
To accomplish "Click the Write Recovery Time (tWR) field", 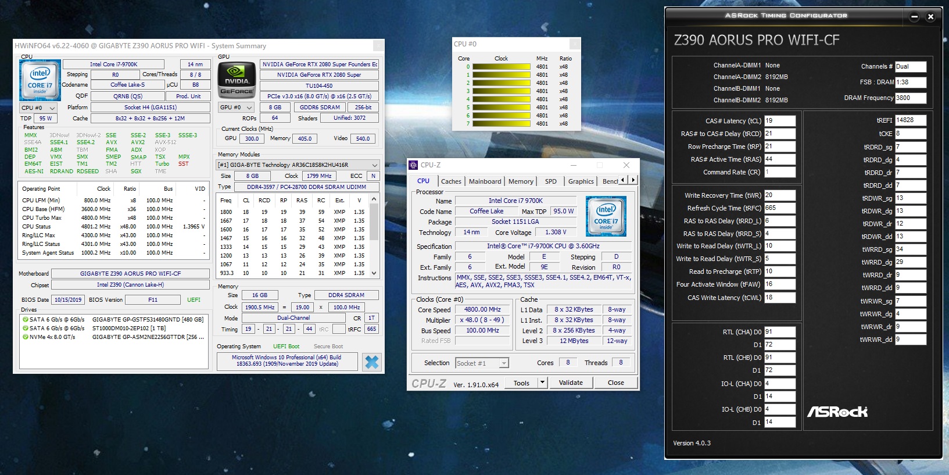I will [x=780, y=195].
